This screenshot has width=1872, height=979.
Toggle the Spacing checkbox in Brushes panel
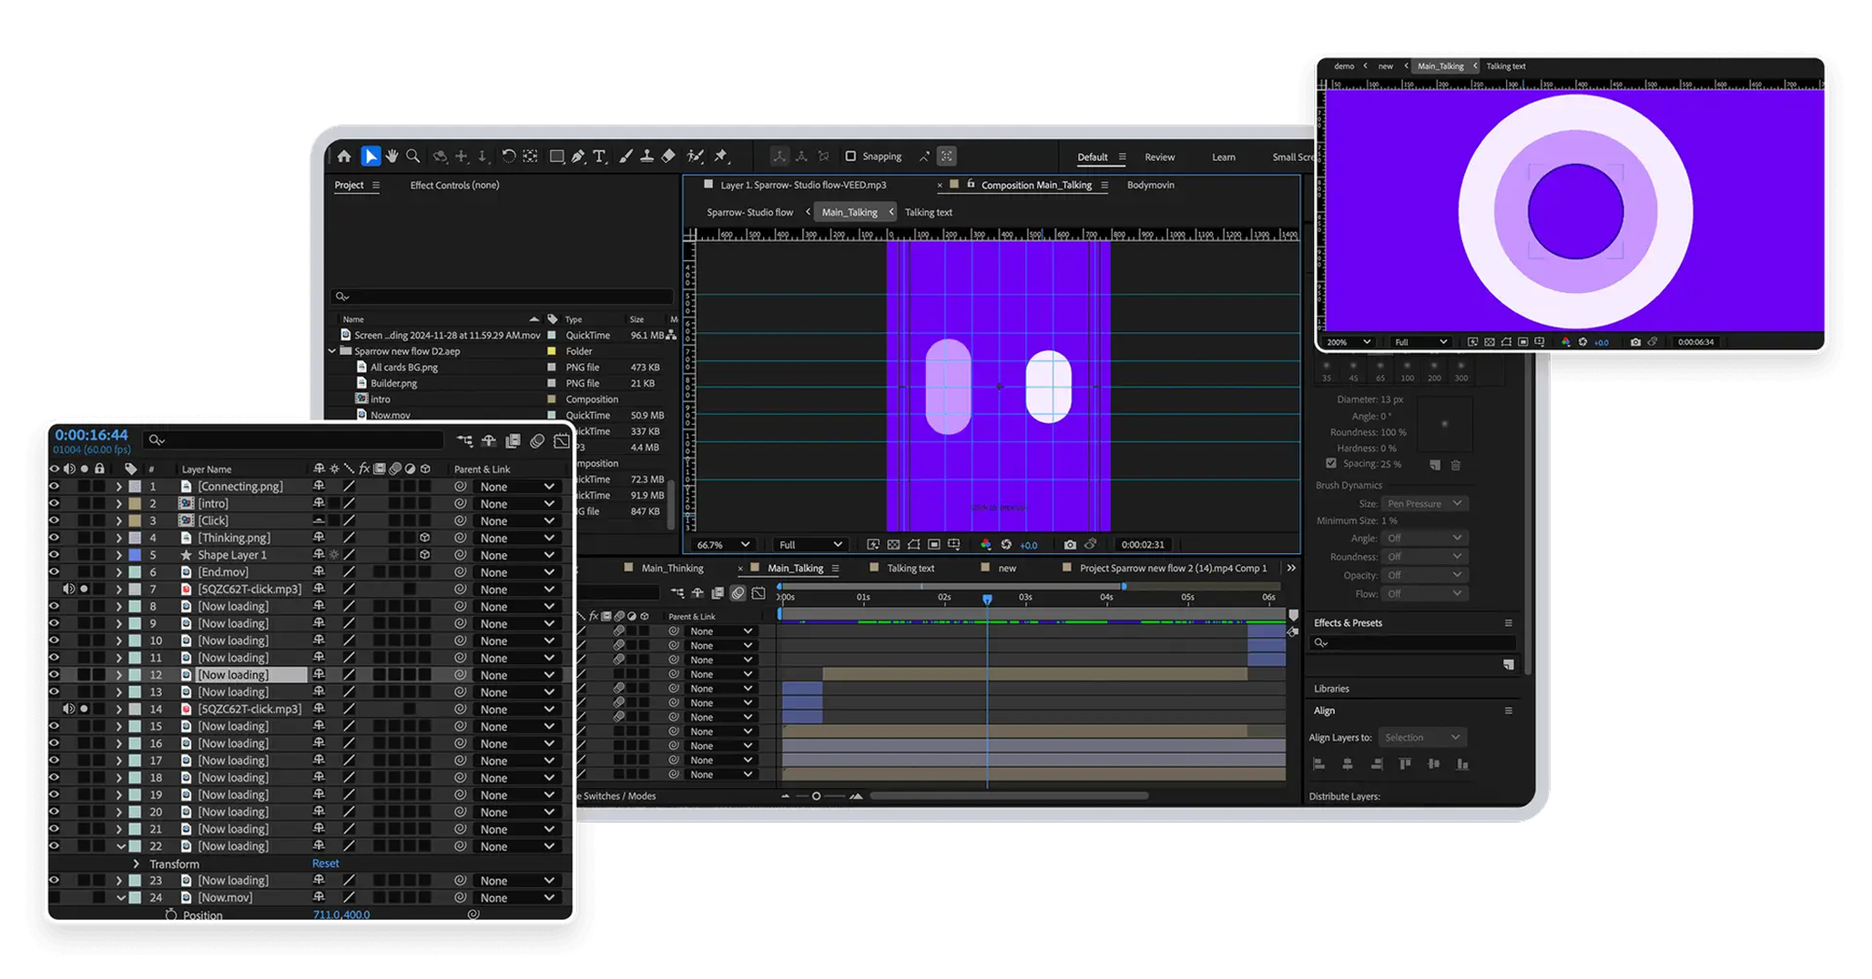pos(1331,464)
